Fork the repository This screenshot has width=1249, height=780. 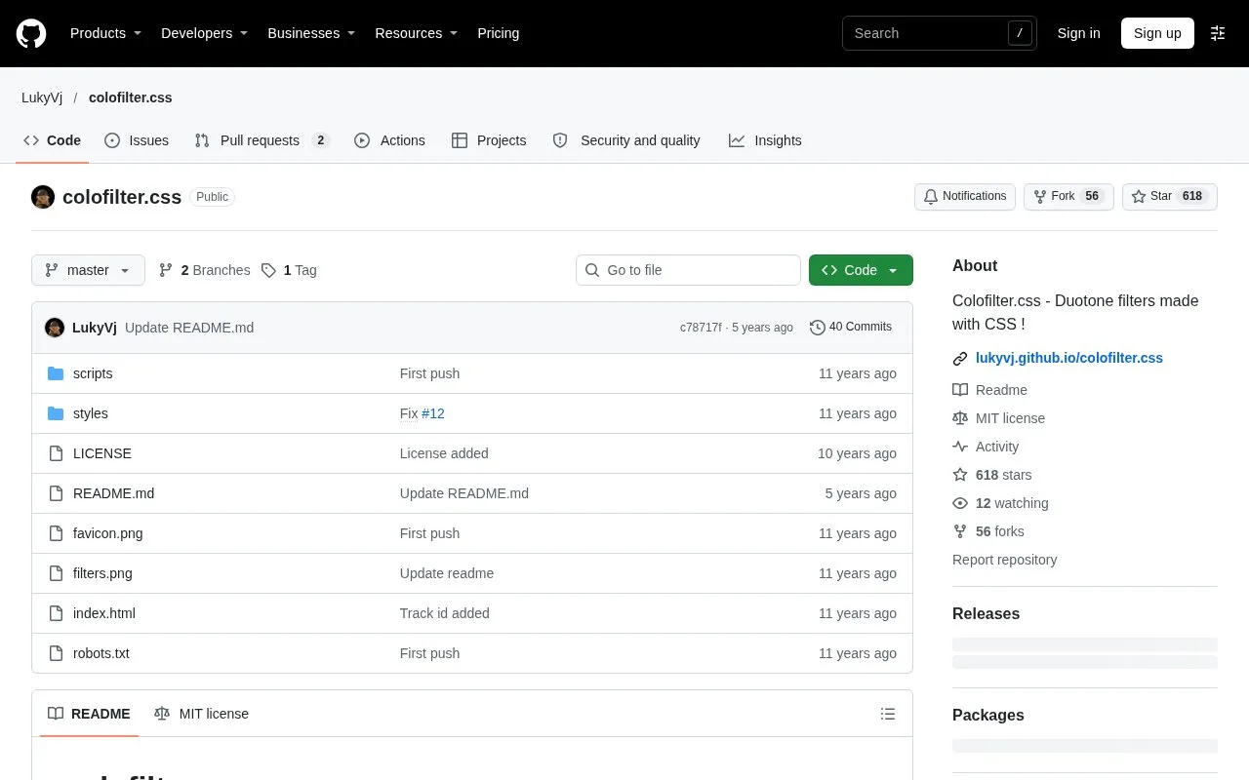tap(1068, 197)
